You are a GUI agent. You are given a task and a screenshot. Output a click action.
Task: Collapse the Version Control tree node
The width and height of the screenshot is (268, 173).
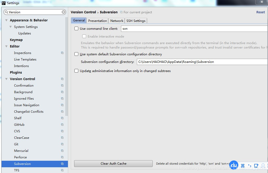pos(6,79)
